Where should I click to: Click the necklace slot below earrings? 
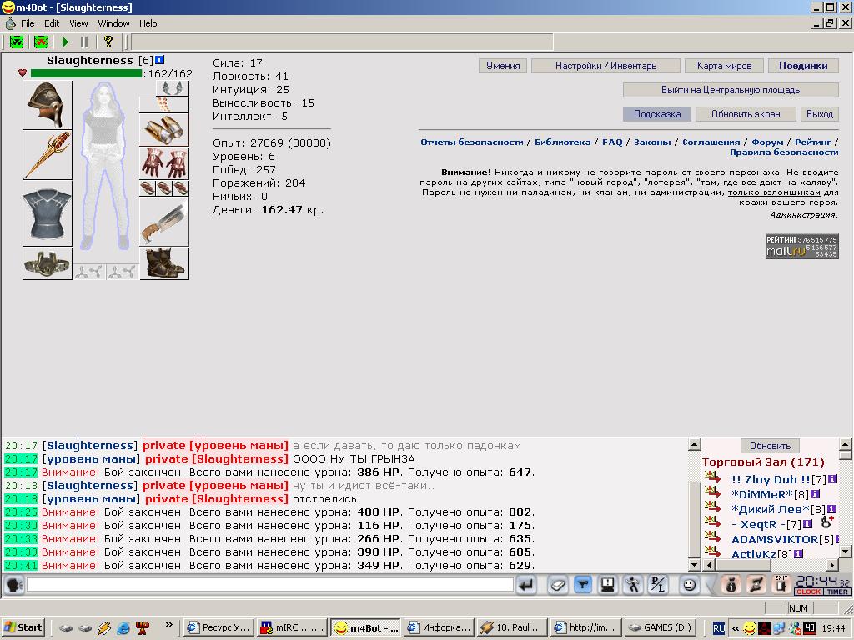click(164, 104)
